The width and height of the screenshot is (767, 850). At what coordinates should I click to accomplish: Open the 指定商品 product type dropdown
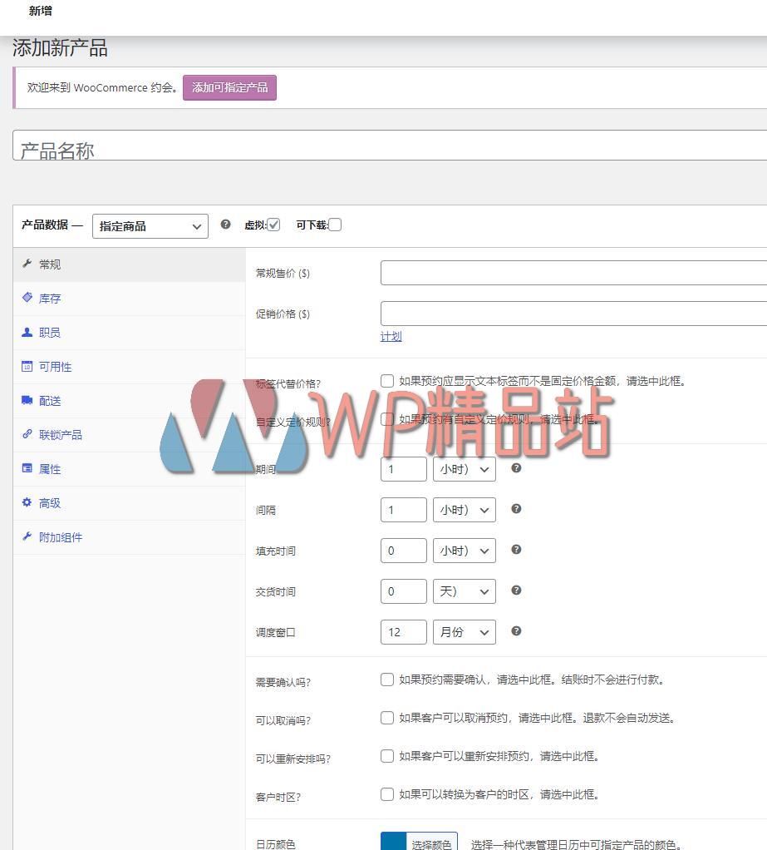click(x=150, y=225)
